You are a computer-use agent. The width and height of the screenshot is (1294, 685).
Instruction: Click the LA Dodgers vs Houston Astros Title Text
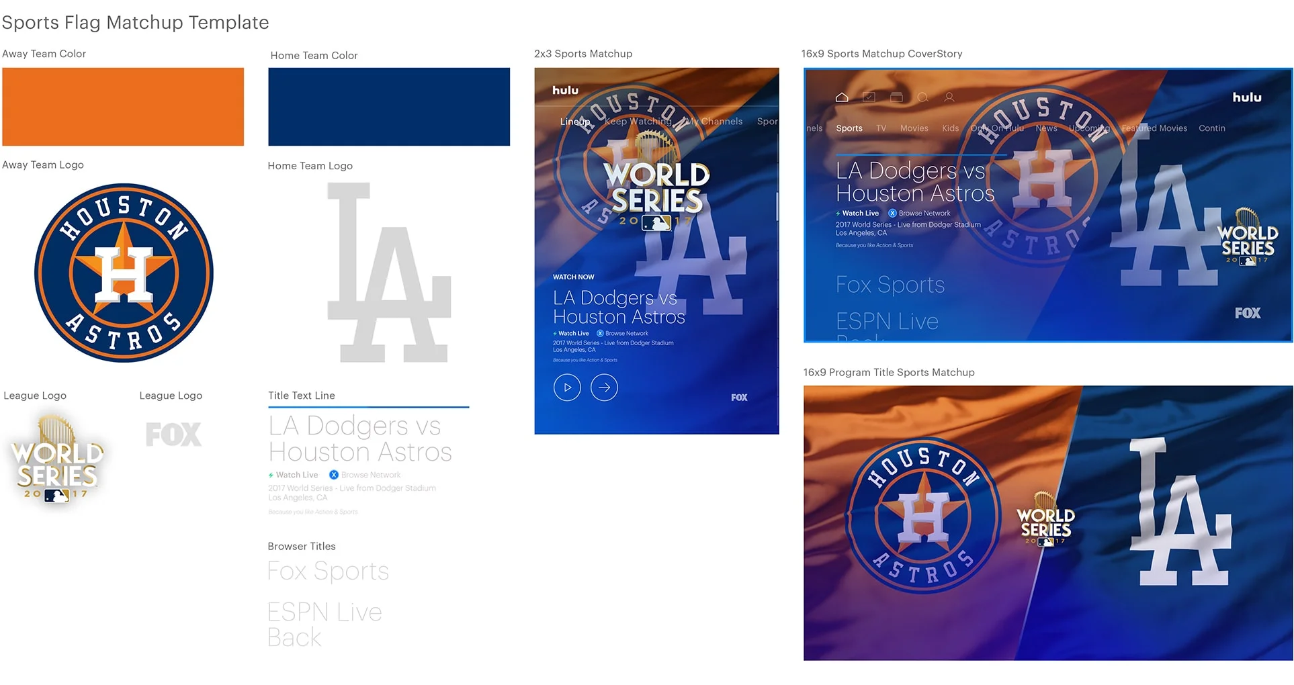(x=360, y=439)
